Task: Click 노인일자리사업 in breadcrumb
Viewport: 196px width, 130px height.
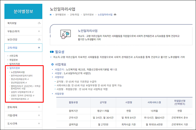Action: point(105,15)
